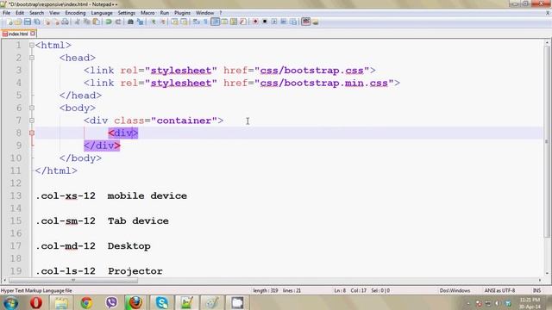Open the Search menu
552x310 pixels.
pos(36,13)
